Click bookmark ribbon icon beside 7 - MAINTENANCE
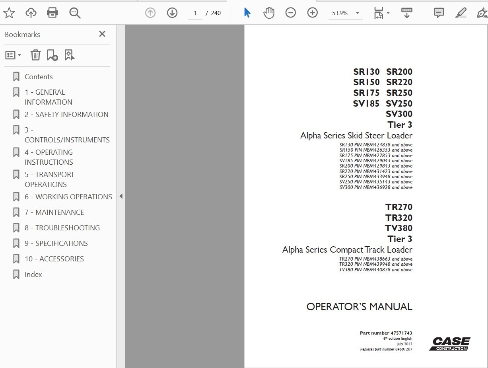This screenshot has width=488, height=368. pos(16,212)
